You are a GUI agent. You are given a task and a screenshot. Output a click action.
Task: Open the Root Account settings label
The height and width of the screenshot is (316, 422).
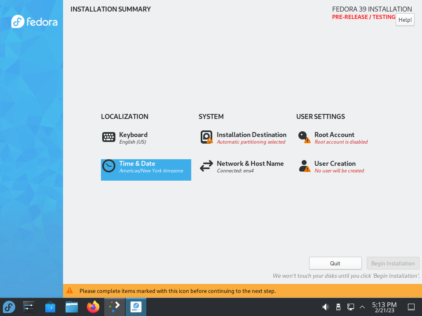[334, 135]
